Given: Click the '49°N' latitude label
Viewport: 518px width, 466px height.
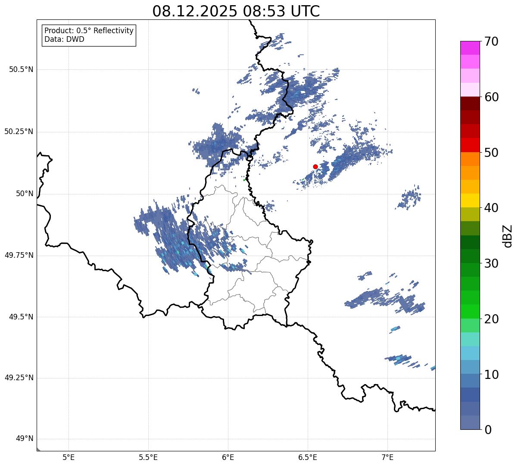Looking at the screenshot, I should pyautogui.click(x=25, y=439).
